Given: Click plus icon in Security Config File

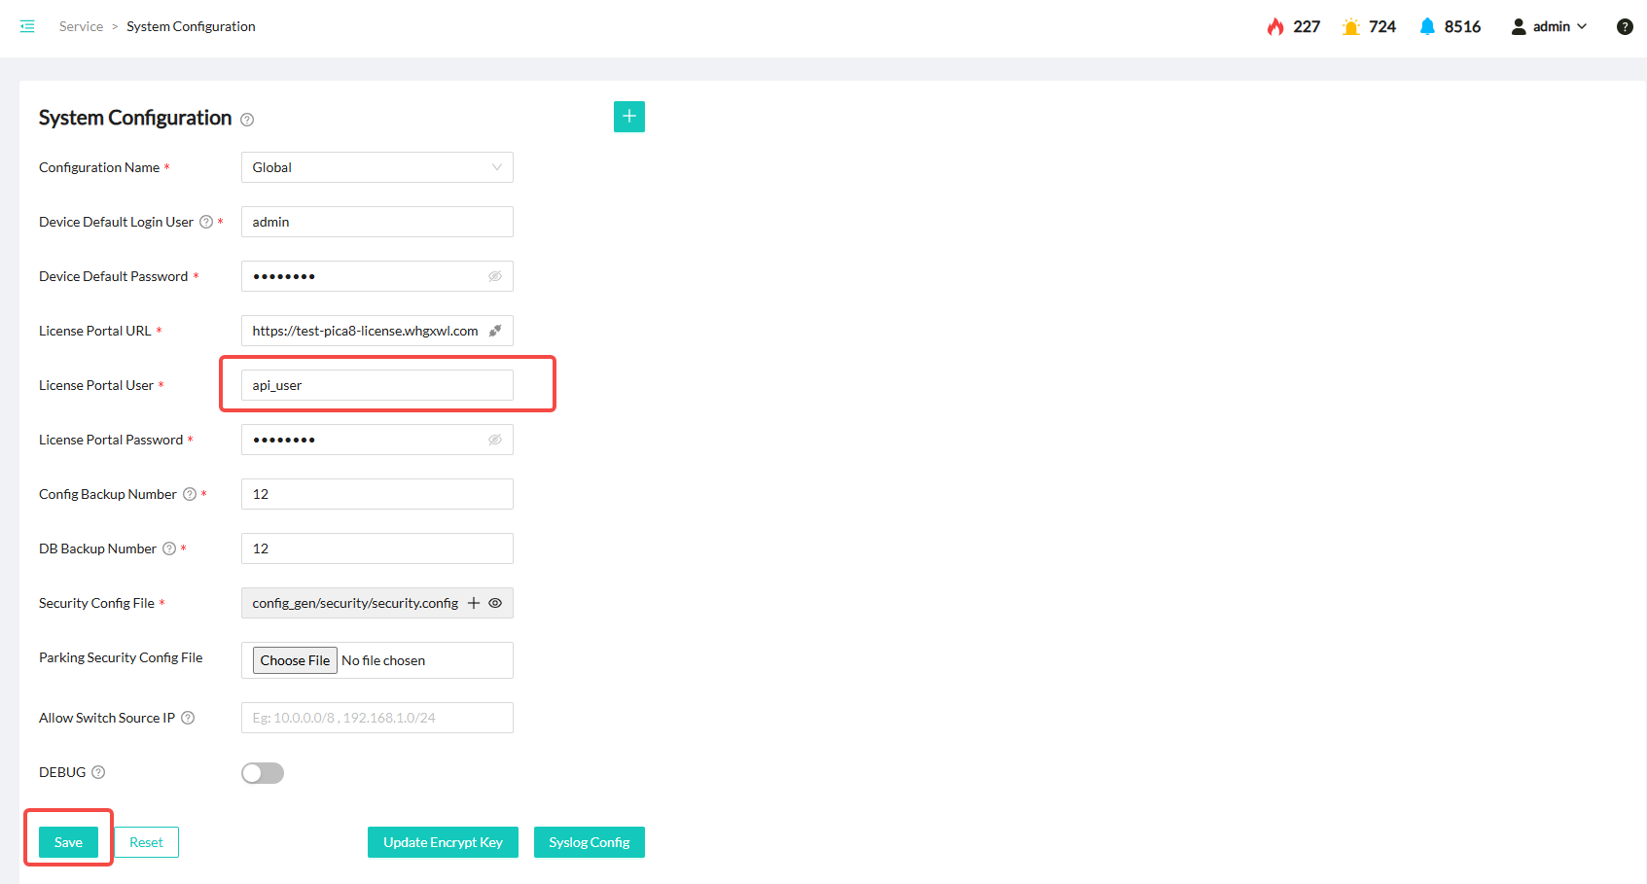Looking at the screenshot, I should (x=474, y=603).
